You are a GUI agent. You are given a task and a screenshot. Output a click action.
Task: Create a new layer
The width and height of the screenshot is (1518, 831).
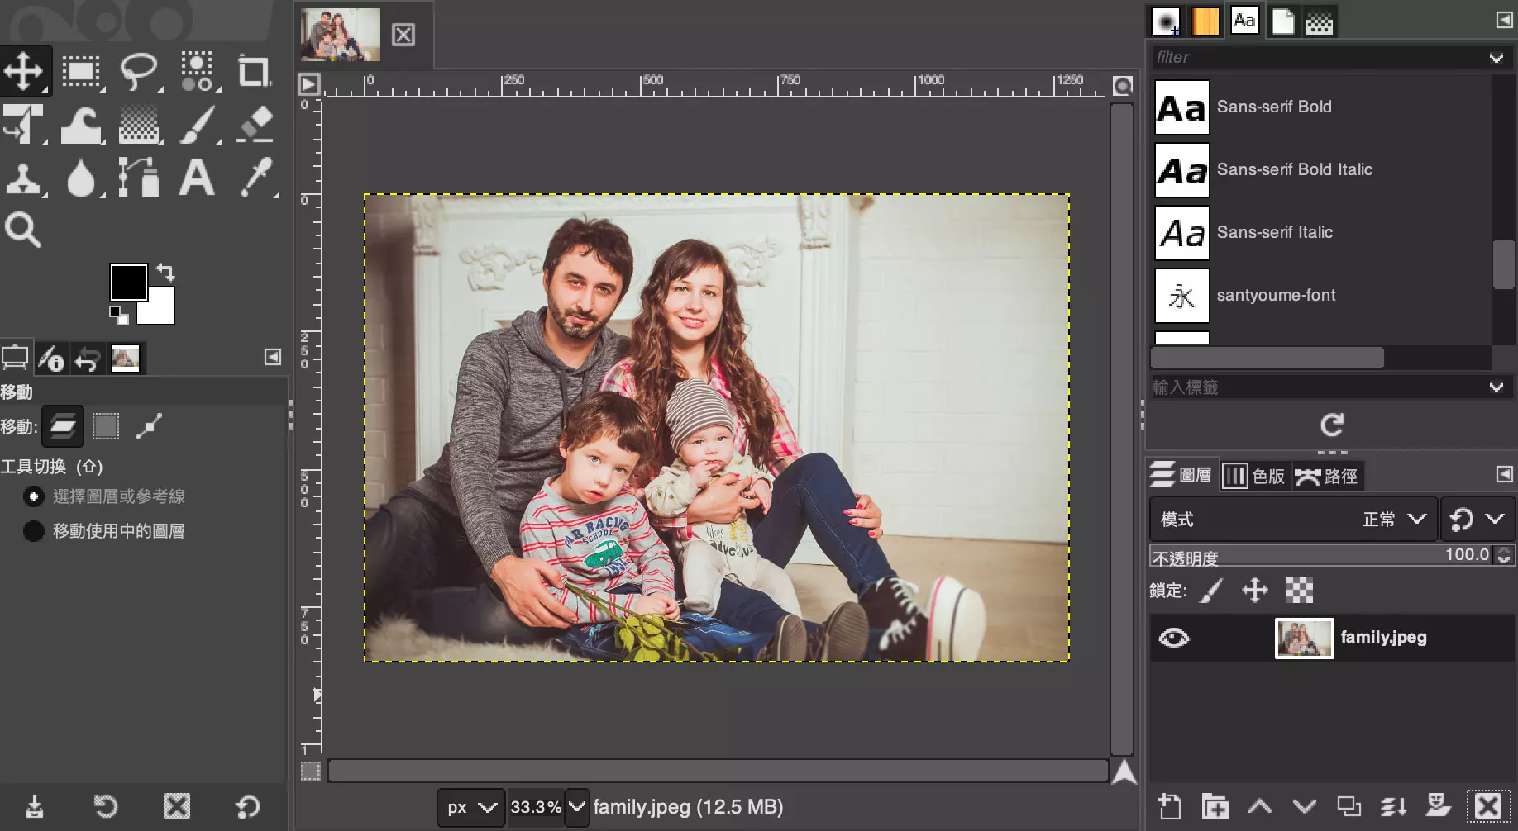point(1169,805)
